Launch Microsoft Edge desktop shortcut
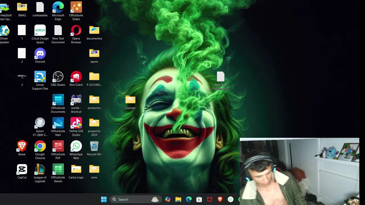 click(x=58, y=11)
